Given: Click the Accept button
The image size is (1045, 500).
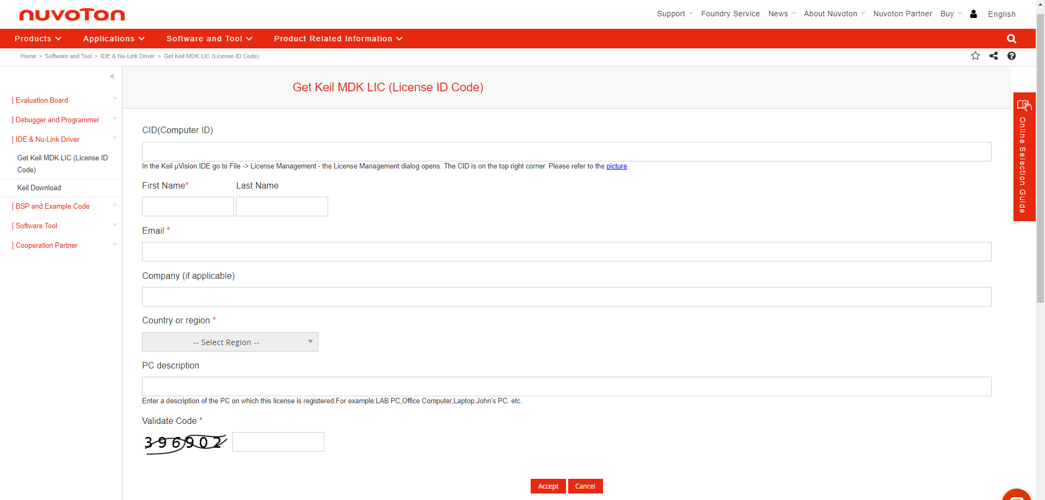Looking at the screenshot, I should [548, 486].
